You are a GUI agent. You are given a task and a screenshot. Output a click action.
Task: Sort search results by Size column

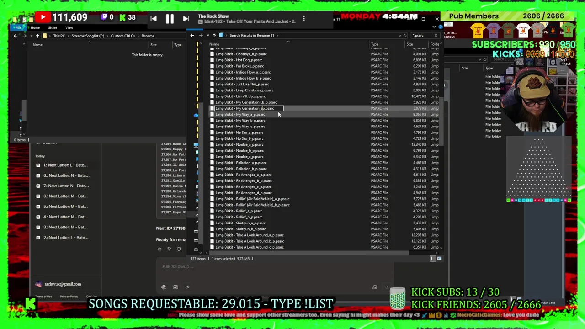point(410,44)
